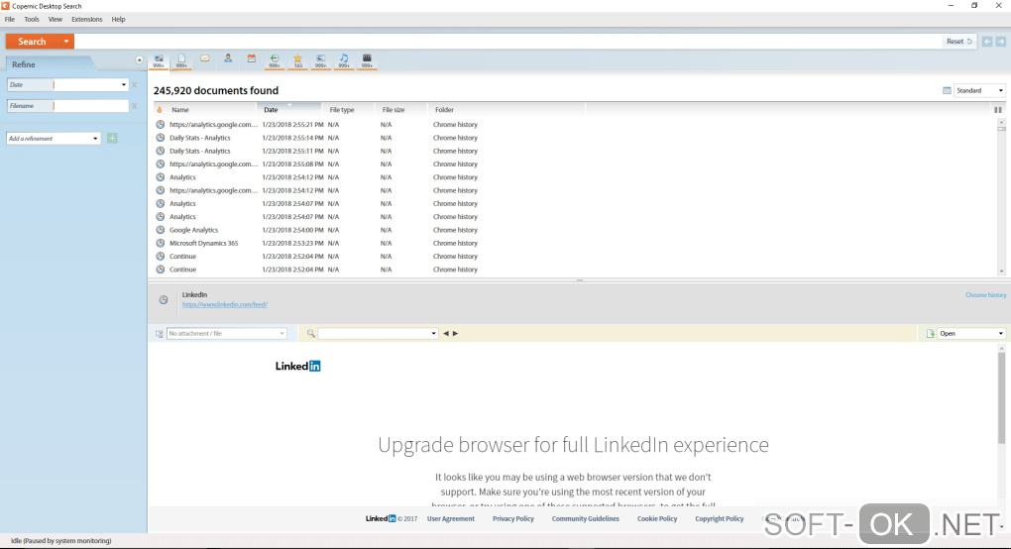The height and width of the screenshot is (549, 1011).
Task: Sort results by Folder column header
Action: 506,110
